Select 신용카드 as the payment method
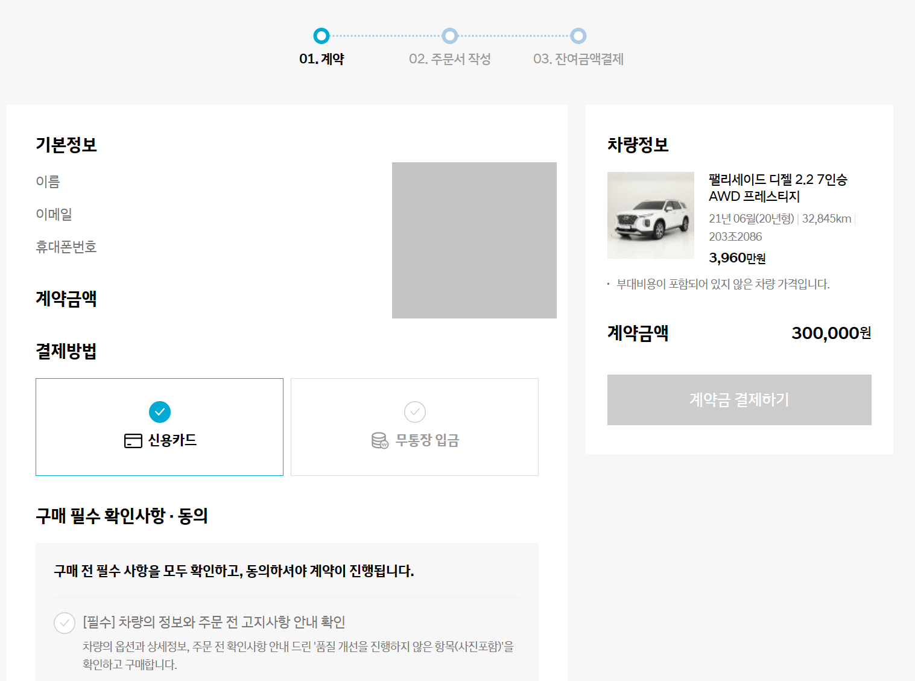The image size is (915, 681). point(159,426)
